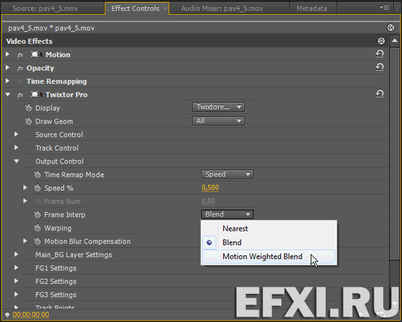Viewport: 402px width, 322px height.
Task: Select the Time Remapping label
Action: coord(57,81)
